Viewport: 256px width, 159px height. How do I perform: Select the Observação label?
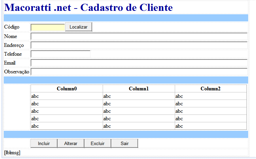tap(17, 72)
